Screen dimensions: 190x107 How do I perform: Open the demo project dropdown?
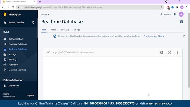pyautogui.click(x=45, y=14)
